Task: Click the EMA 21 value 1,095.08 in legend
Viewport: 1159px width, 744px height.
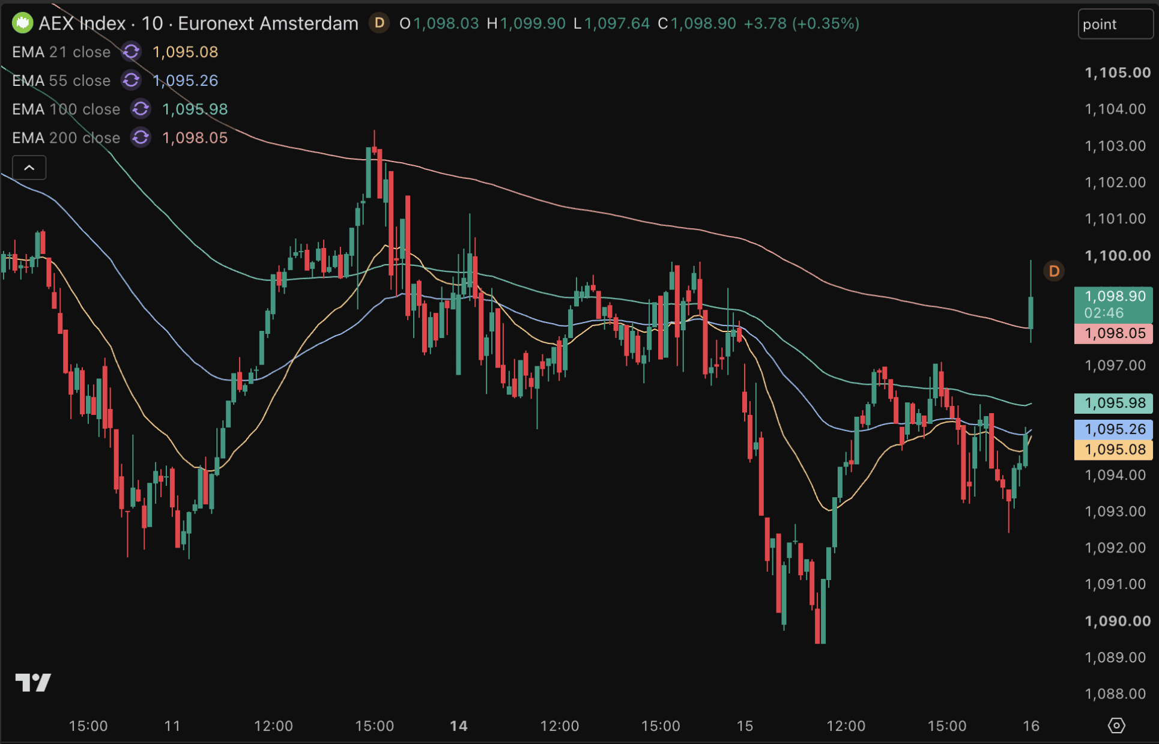Action: tap(185, 52)
